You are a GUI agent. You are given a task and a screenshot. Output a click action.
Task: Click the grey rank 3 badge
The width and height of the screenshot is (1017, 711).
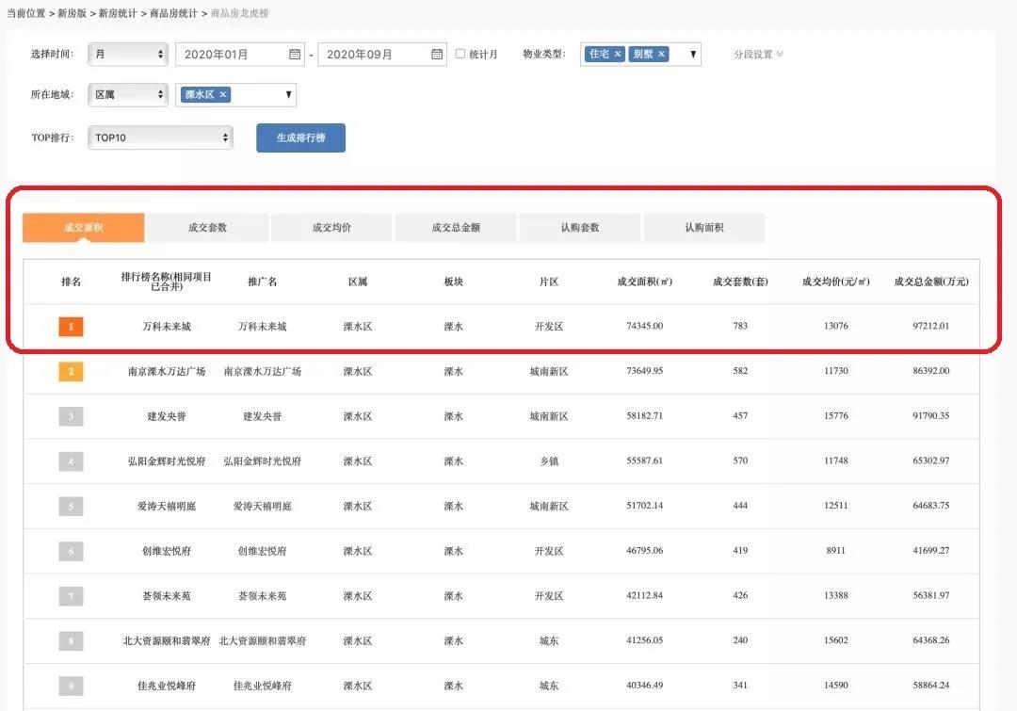(x=71, y=416)
